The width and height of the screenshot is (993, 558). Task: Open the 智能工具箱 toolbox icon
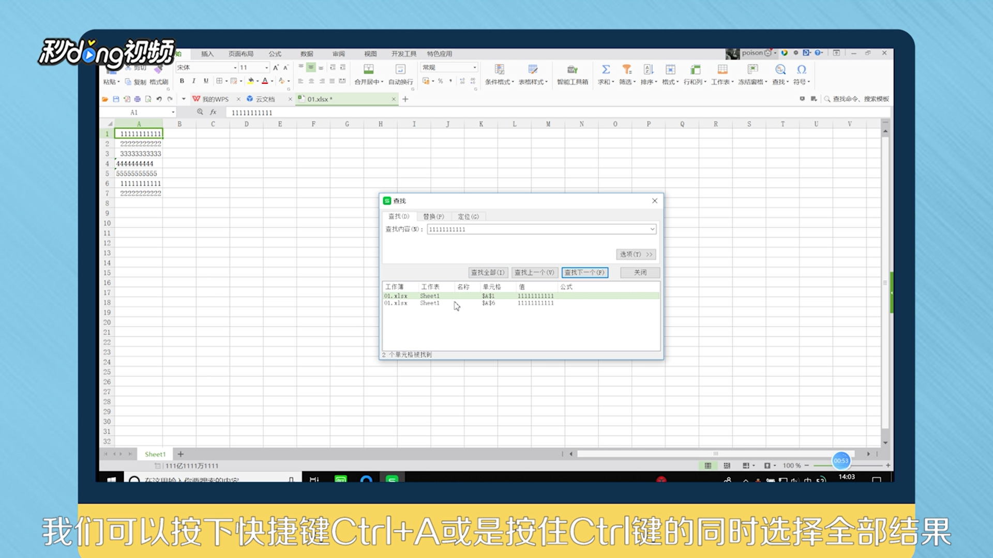tap(572, 70)
